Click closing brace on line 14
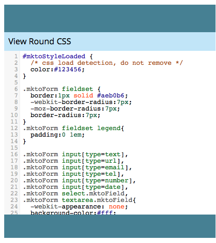The height and width of the screenshot is (243, 216). [x=24, y=141]
